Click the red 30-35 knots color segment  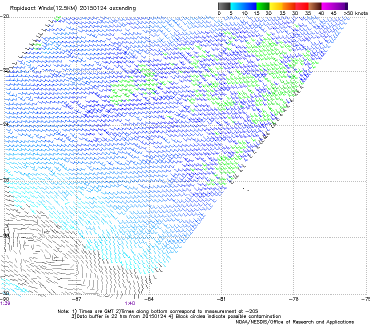click(302, 6)
